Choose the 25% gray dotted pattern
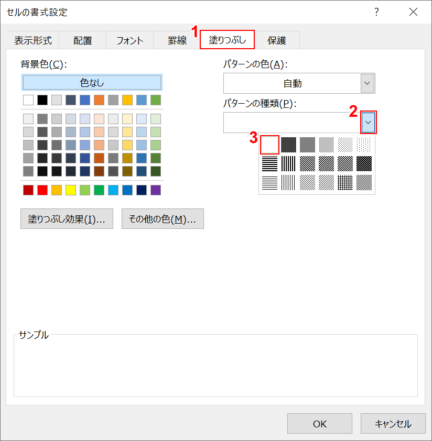Screen dimensions: 432x441 tap(327, 145)
